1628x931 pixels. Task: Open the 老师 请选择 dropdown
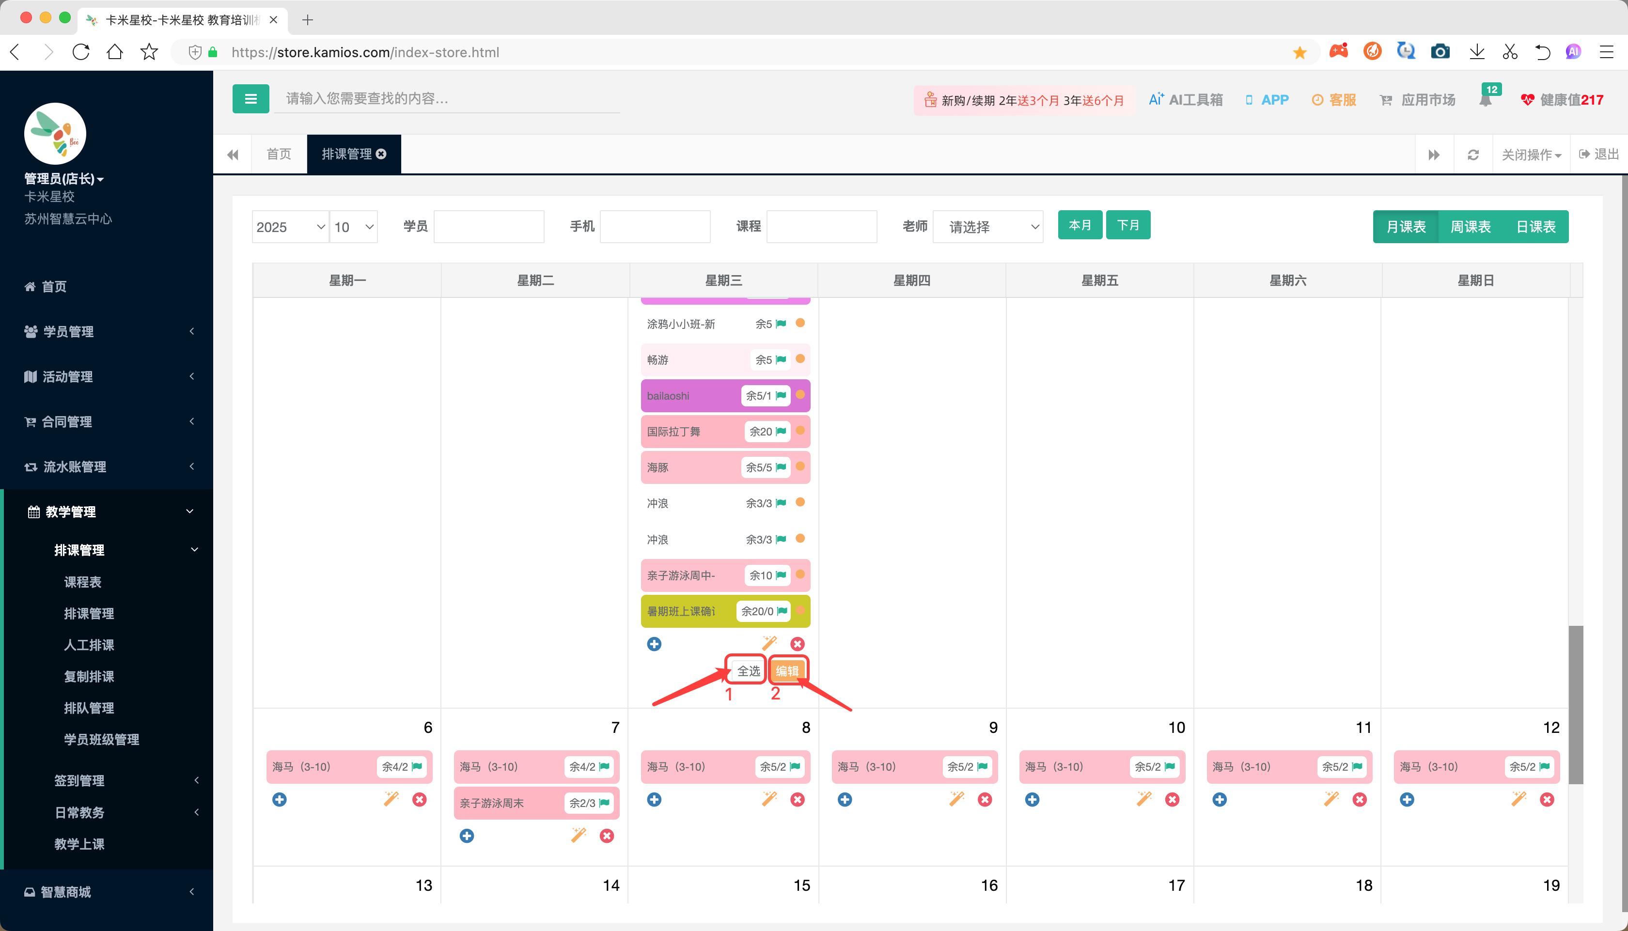(988, 227)
